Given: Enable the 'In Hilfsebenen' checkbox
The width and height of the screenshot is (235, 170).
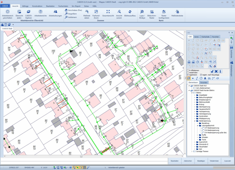Looking at the screenshot, I should tap(188, 71).
